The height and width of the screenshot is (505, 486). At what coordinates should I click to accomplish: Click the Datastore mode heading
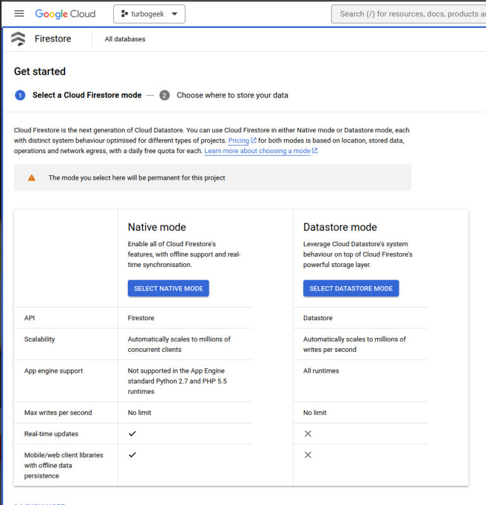pyautogui.click(x=340, y=227)
